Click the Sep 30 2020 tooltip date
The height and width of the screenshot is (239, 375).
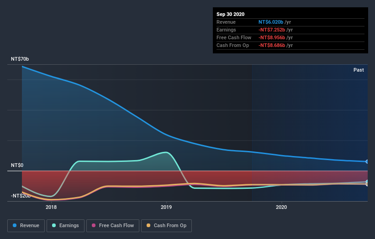click(x=230, y=14)
